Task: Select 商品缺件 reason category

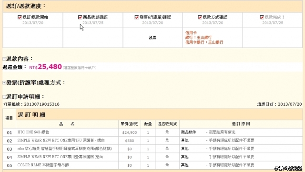Action: (188, 132)
